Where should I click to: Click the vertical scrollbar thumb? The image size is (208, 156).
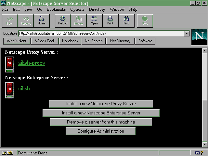(x=205, y=121)
